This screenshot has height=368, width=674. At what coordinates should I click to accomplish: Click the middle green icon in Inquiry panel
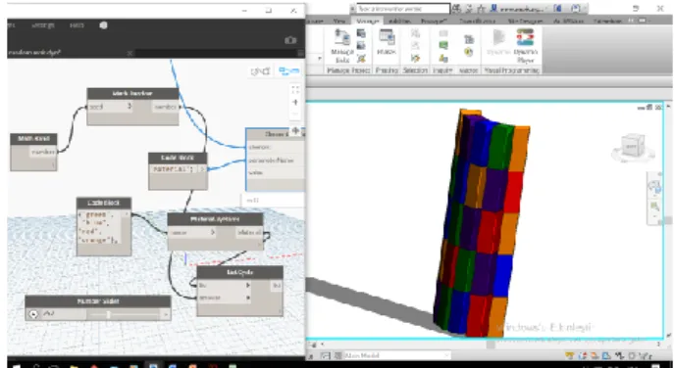(x=443, y=45)
